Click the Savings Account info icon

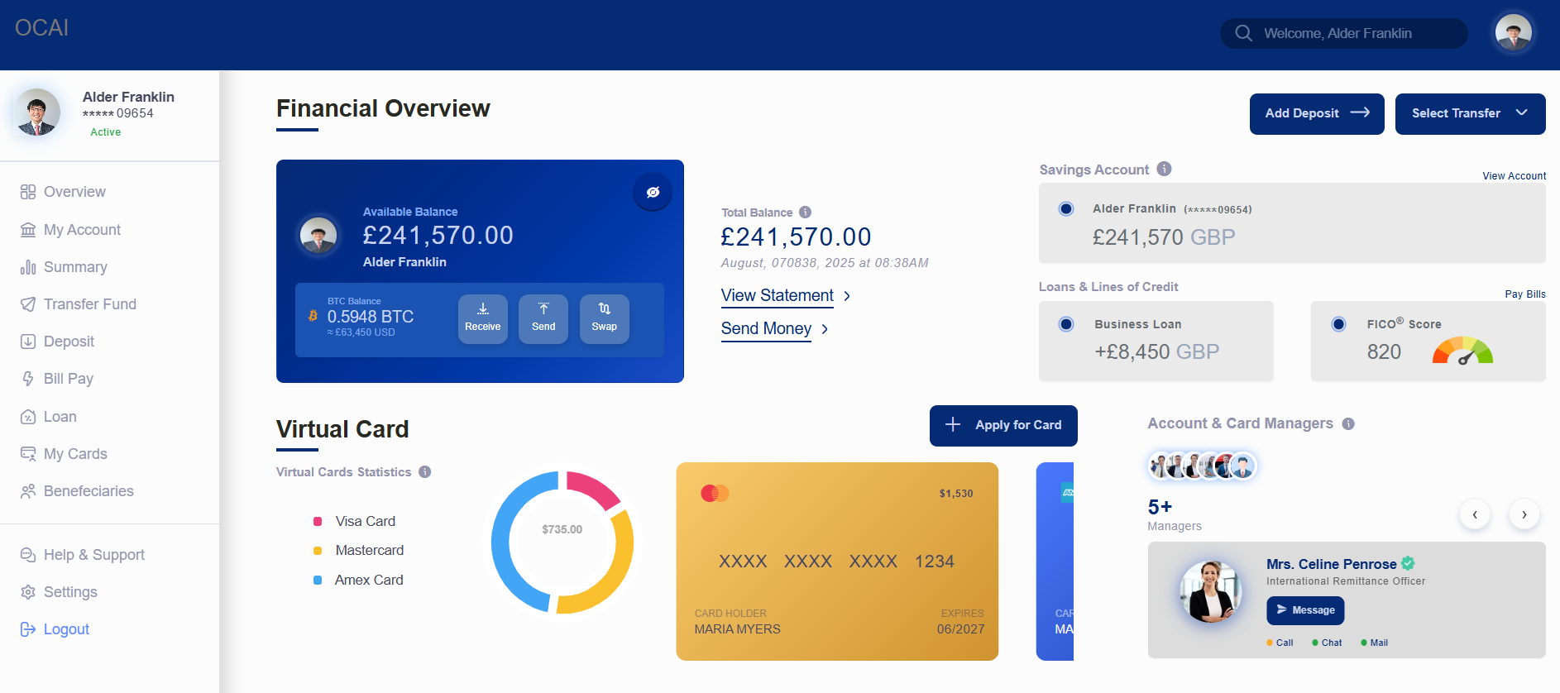tap(1164, 169)
